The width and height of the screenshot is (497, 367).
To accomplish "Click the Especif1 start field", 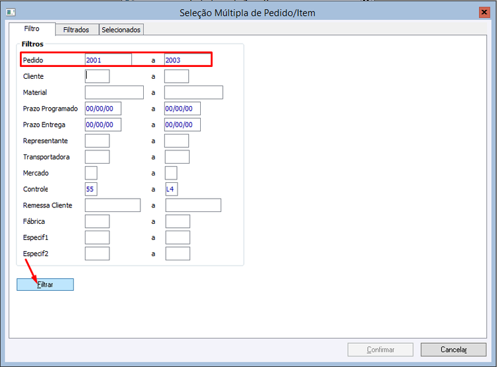I will (97, 237).
